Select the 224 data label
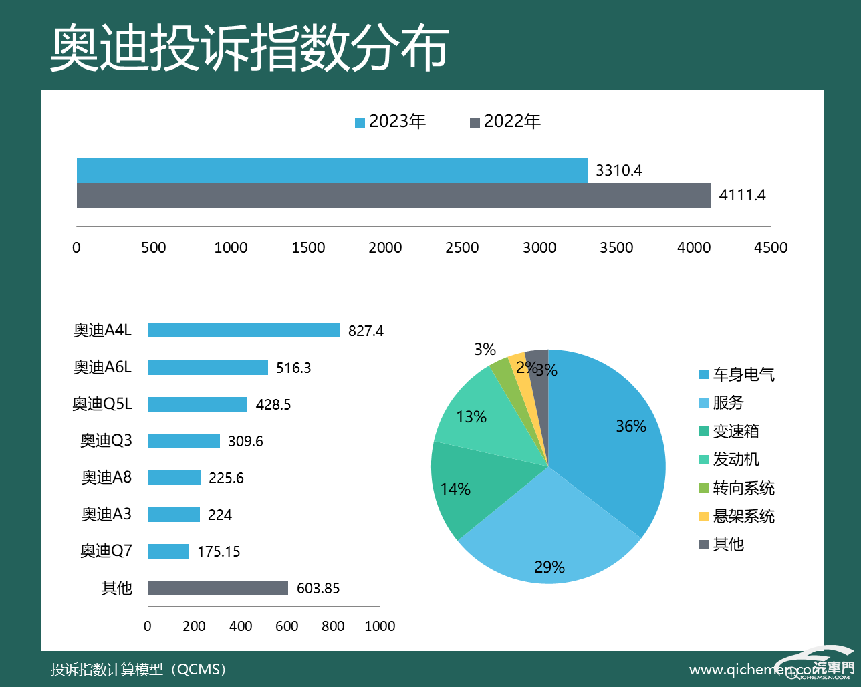The height and width of the screenshot is (687, 861). (x=220, y=515)
